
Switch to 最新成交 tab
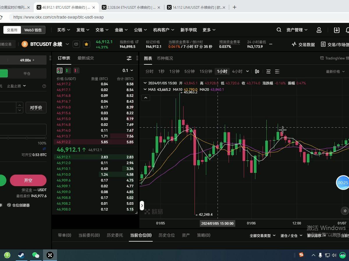pos(86,58)
